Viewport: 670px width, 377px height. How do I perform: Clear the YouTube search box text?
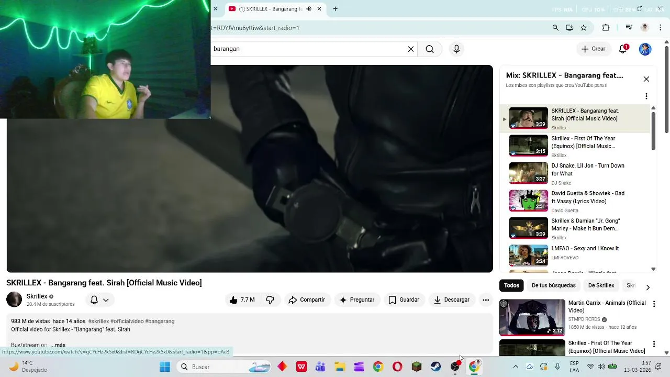click(411, 49)
